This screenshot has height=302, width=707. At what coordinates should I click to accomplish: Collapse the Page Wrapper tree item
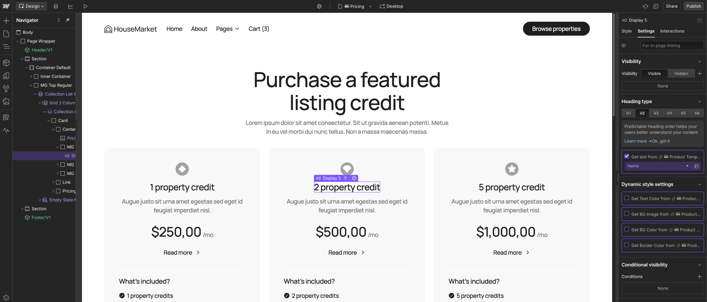coord(18,41)
